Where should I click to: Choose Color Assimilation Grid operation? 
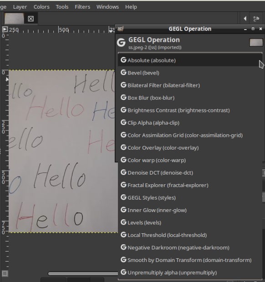pyautogui.click(x=190, y=135)
